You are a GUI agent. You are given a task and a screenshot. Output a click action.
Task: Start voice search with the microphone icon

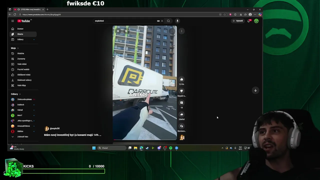[177, 21]
